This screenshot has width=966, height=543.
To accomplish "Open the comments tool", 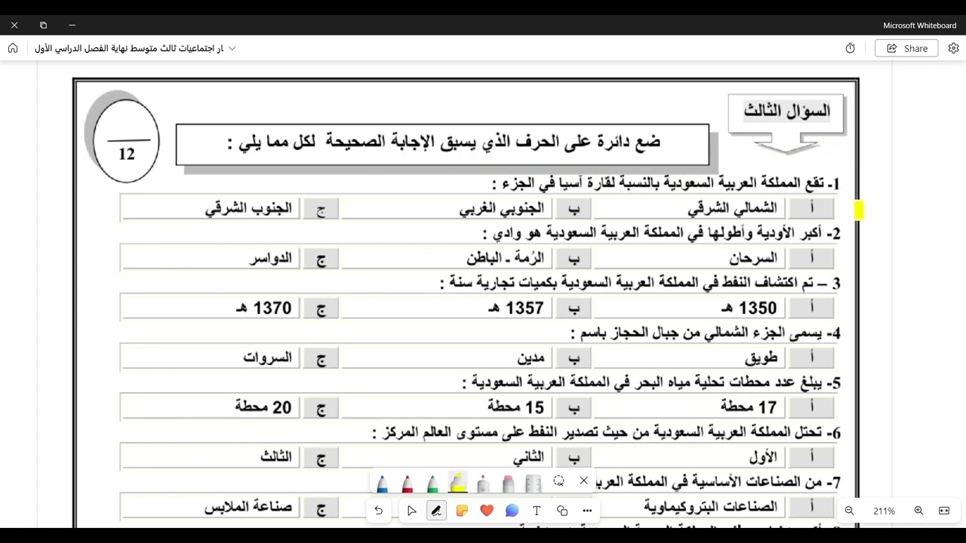I will [x=512, y=511].
